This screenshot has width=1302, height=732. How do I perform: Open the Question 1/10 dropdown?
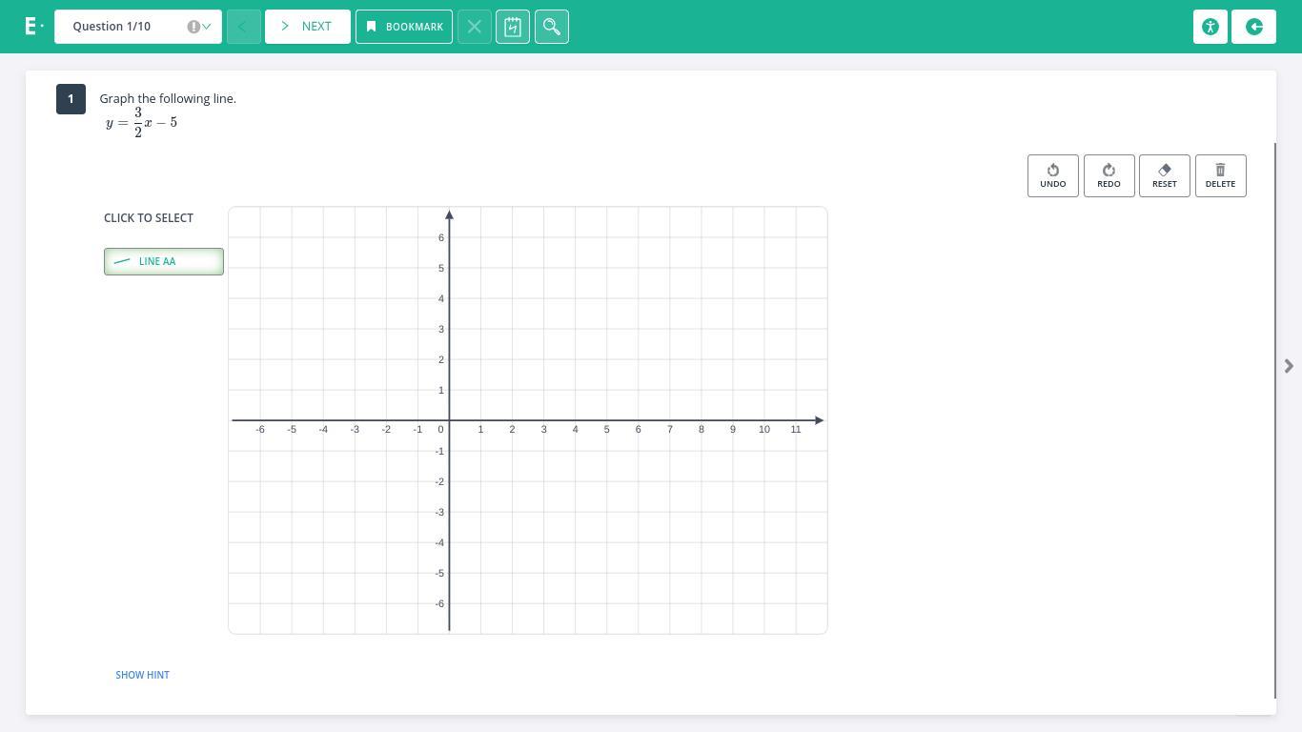click(138, 27)
